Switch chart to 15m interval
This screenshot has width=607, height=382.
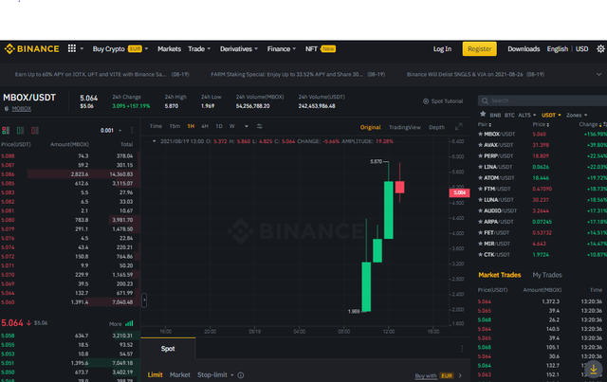point(175,126)
